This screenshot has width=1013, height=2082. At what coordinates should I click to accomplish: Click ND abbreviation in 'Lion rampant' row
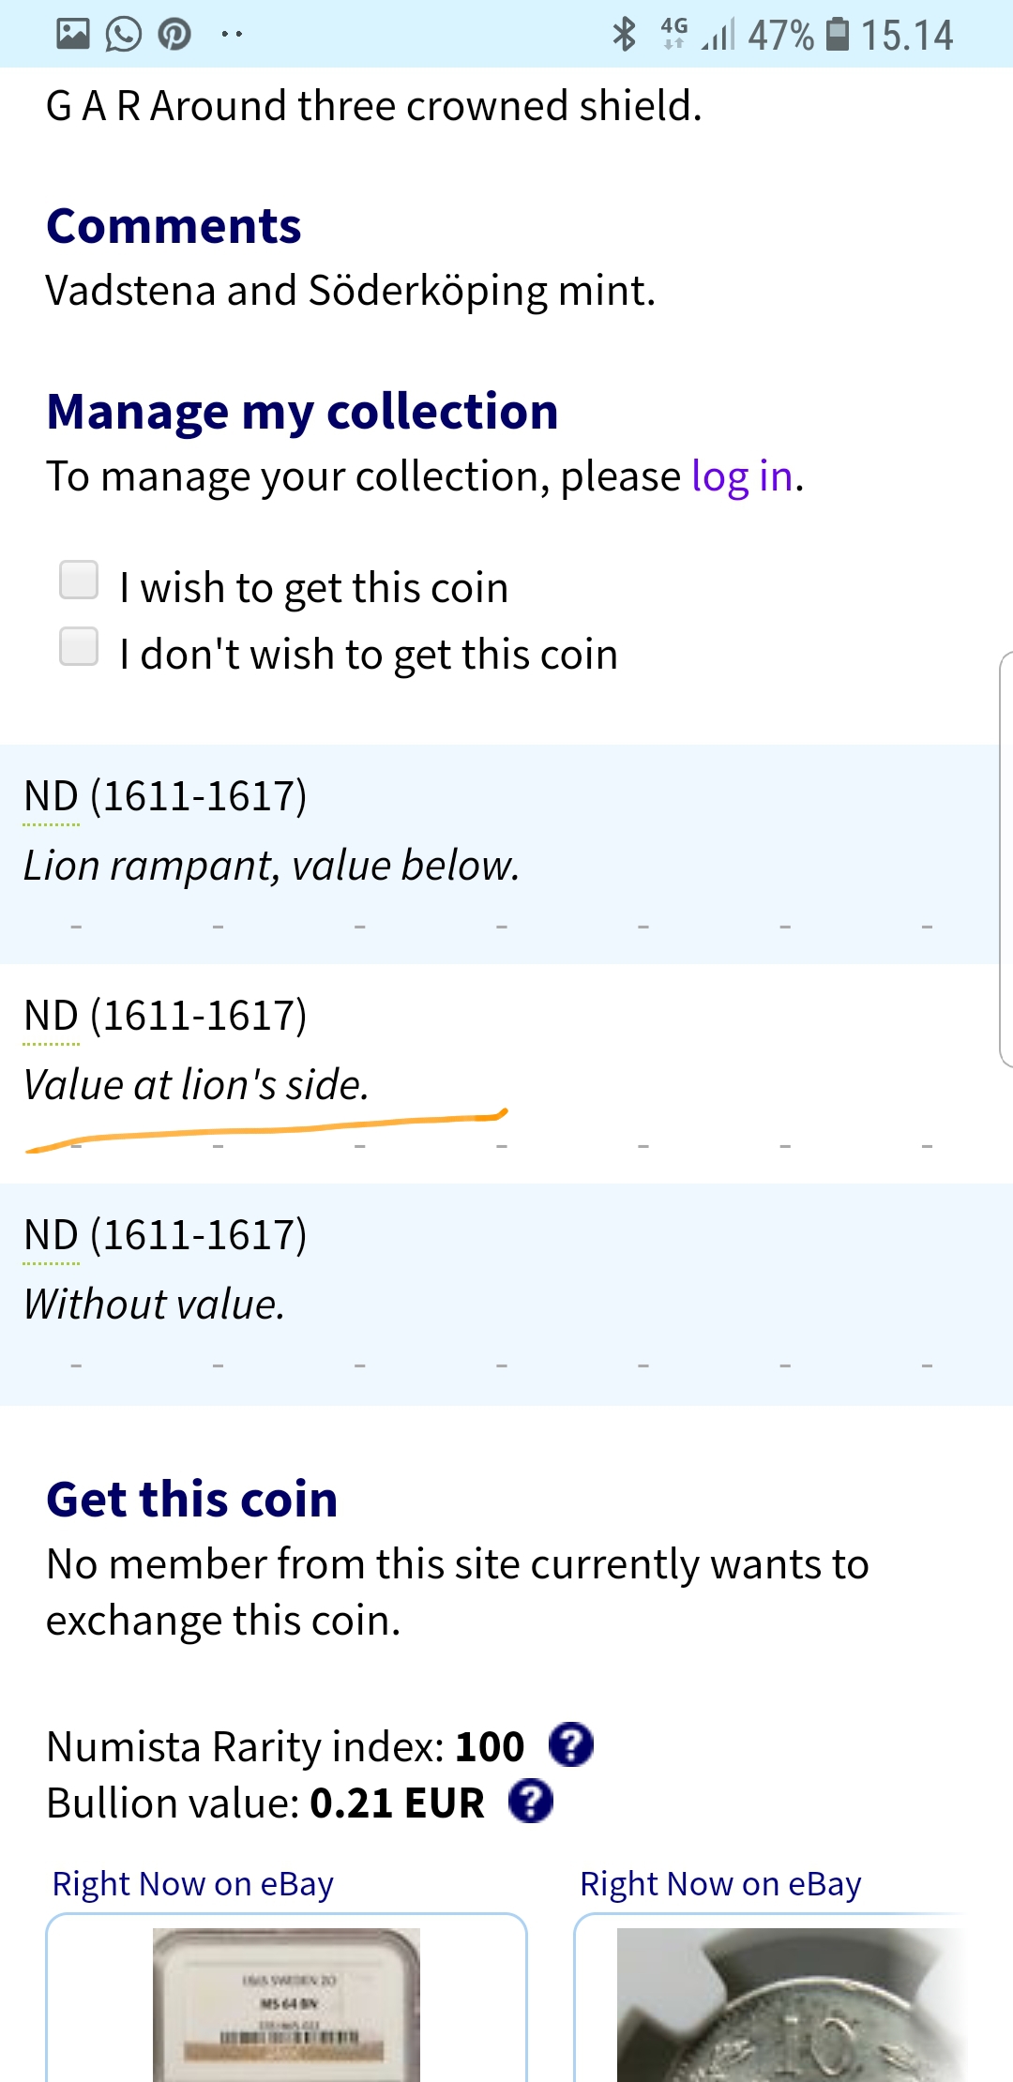pyautogui.click(x=51, y=797)
